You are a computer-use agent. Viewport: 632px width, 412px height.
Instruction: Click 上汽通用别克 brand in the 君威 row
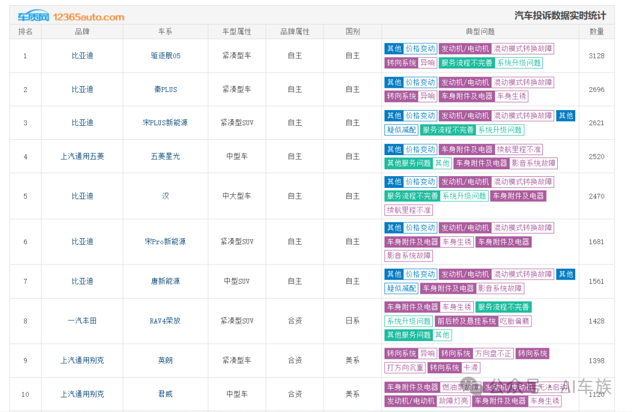click(x=83, y=394)
